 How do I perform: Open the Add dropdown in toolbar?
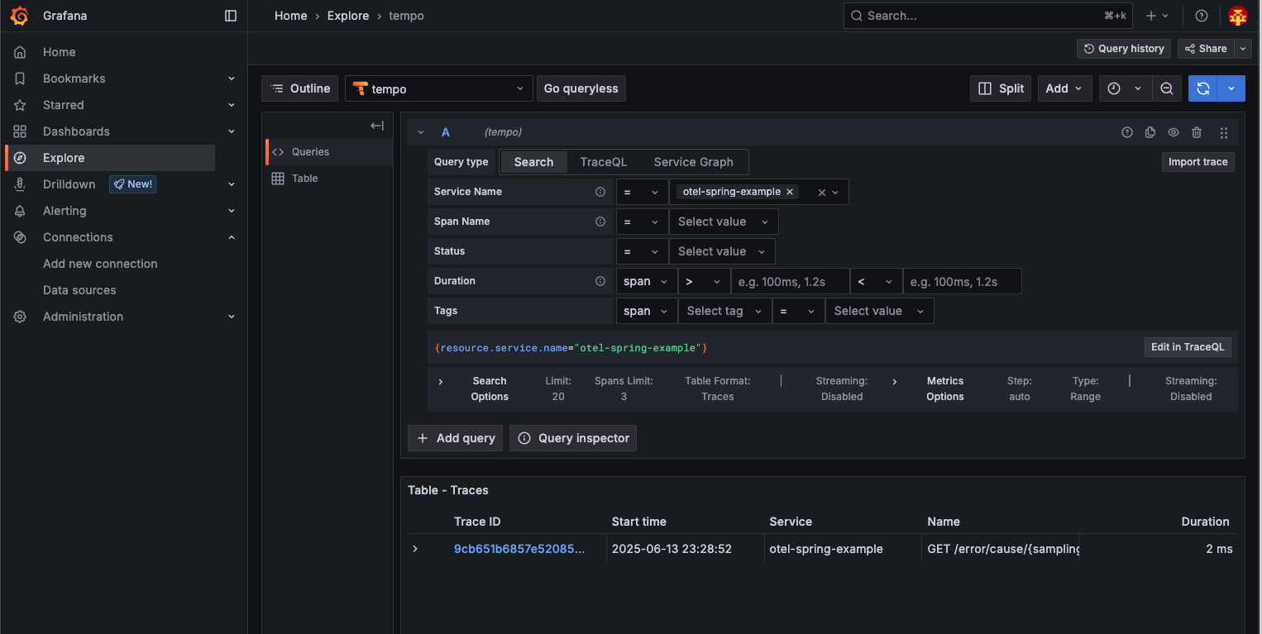click(x=1064, y=88)
